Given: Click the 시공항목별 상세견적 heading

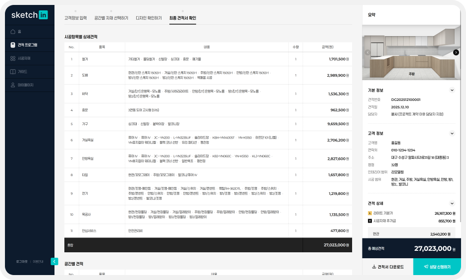Looking at the screenshot, I should coord(81,37).
